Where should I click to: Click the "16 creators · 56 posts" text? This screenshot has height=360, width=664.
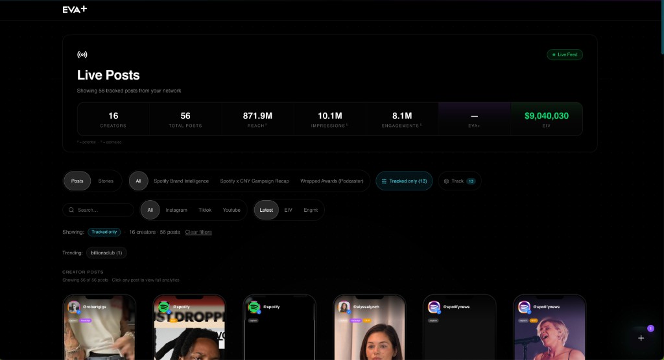click(154, 232)
